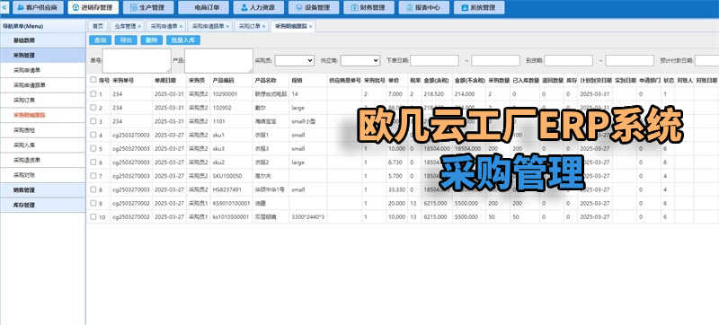Close the 采购申请单 tab via its x
This screenshot has height=325, width=719.
(x=181, y=27)
